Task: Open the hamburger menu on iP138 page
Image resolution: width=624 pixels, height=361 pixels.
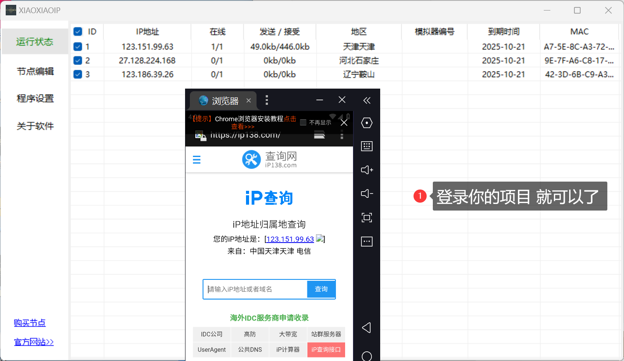Action: coord(197,160)
